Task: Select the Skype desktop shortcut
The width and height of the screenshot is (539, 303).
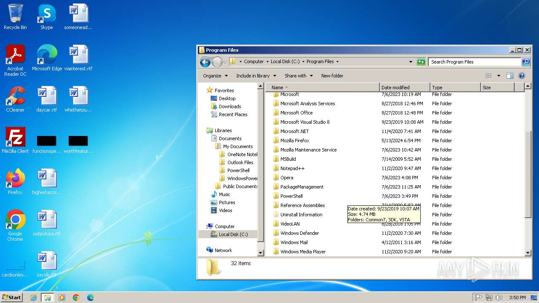Action: [x=46, y=17]
